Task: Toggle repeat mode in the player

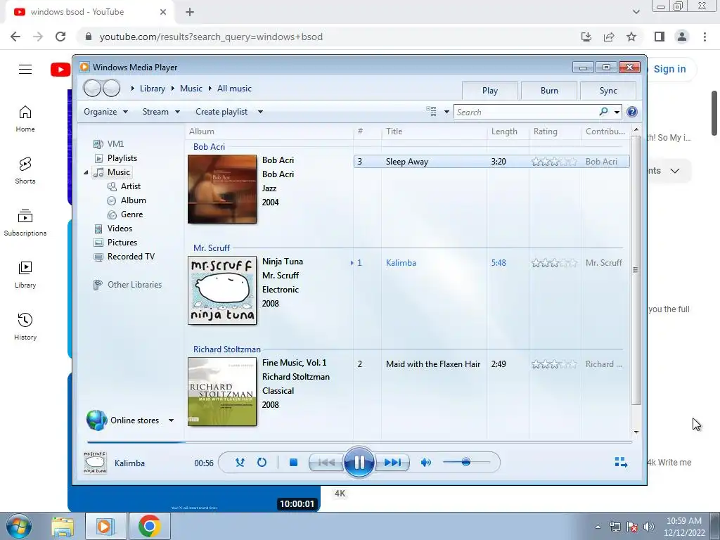Action: click(x=262, y=463)
